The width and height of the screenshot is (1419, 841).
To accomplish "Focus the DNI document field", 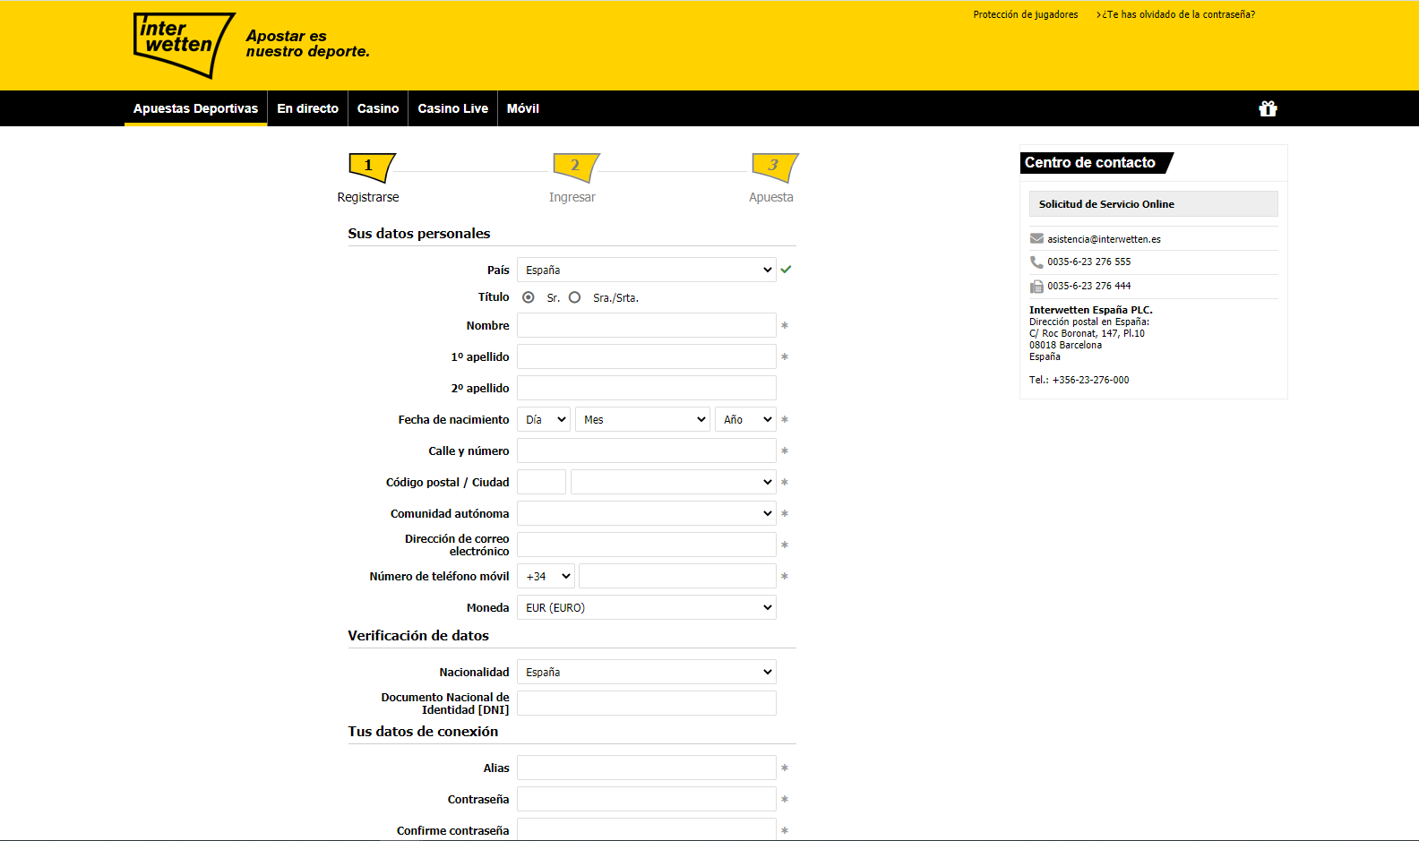I will 646,703.
